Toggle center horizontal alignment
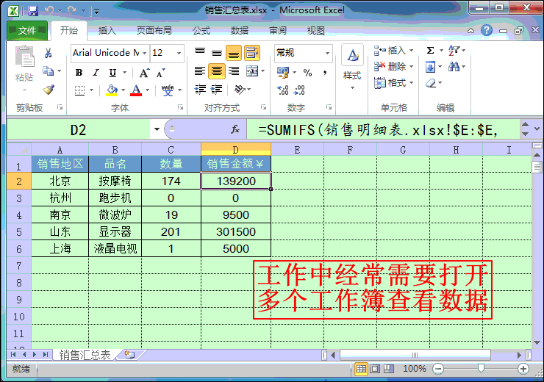This screenshot has width=544, height=382. click(217, 71)
